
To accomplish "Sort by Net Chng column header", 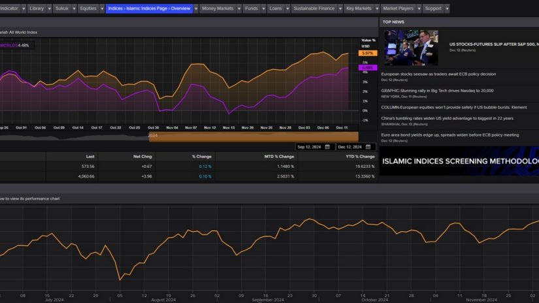I will click(142, 157).
